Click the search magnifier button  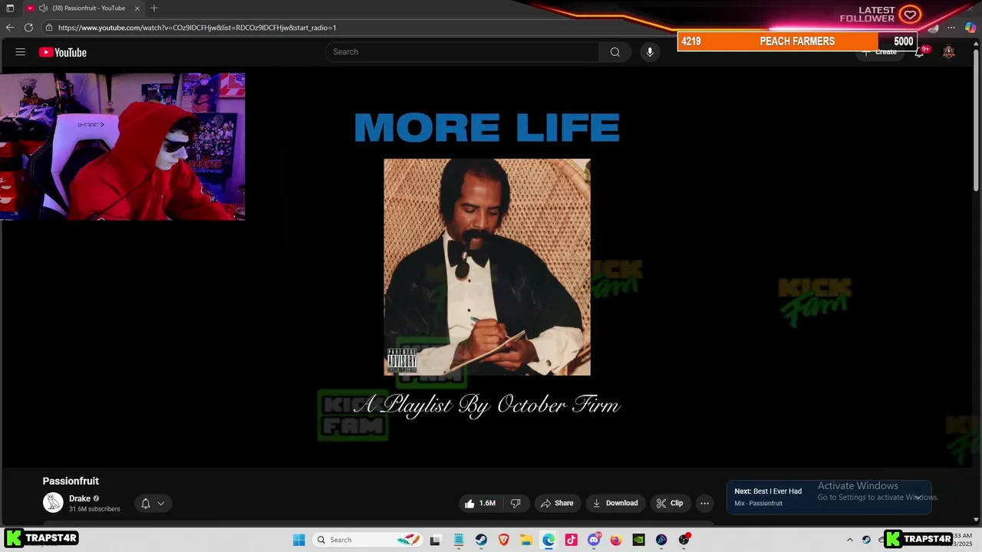(x=615, y=52)
